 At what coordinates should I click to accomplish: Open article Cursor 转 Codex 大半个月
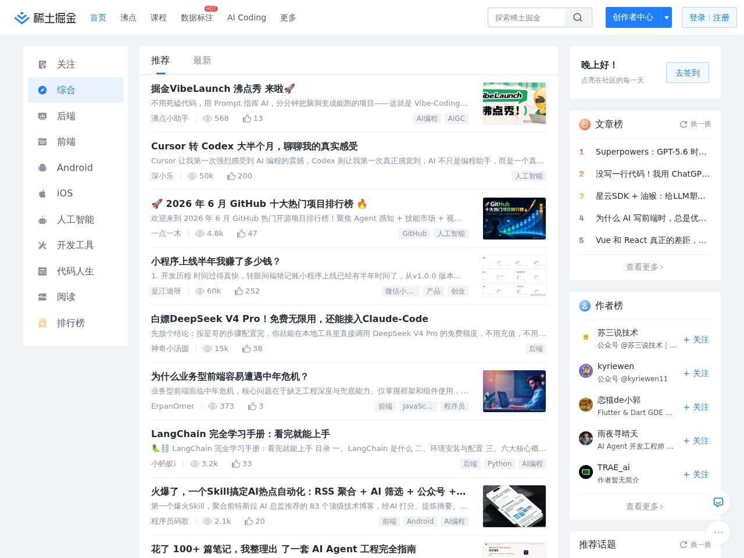255,146
